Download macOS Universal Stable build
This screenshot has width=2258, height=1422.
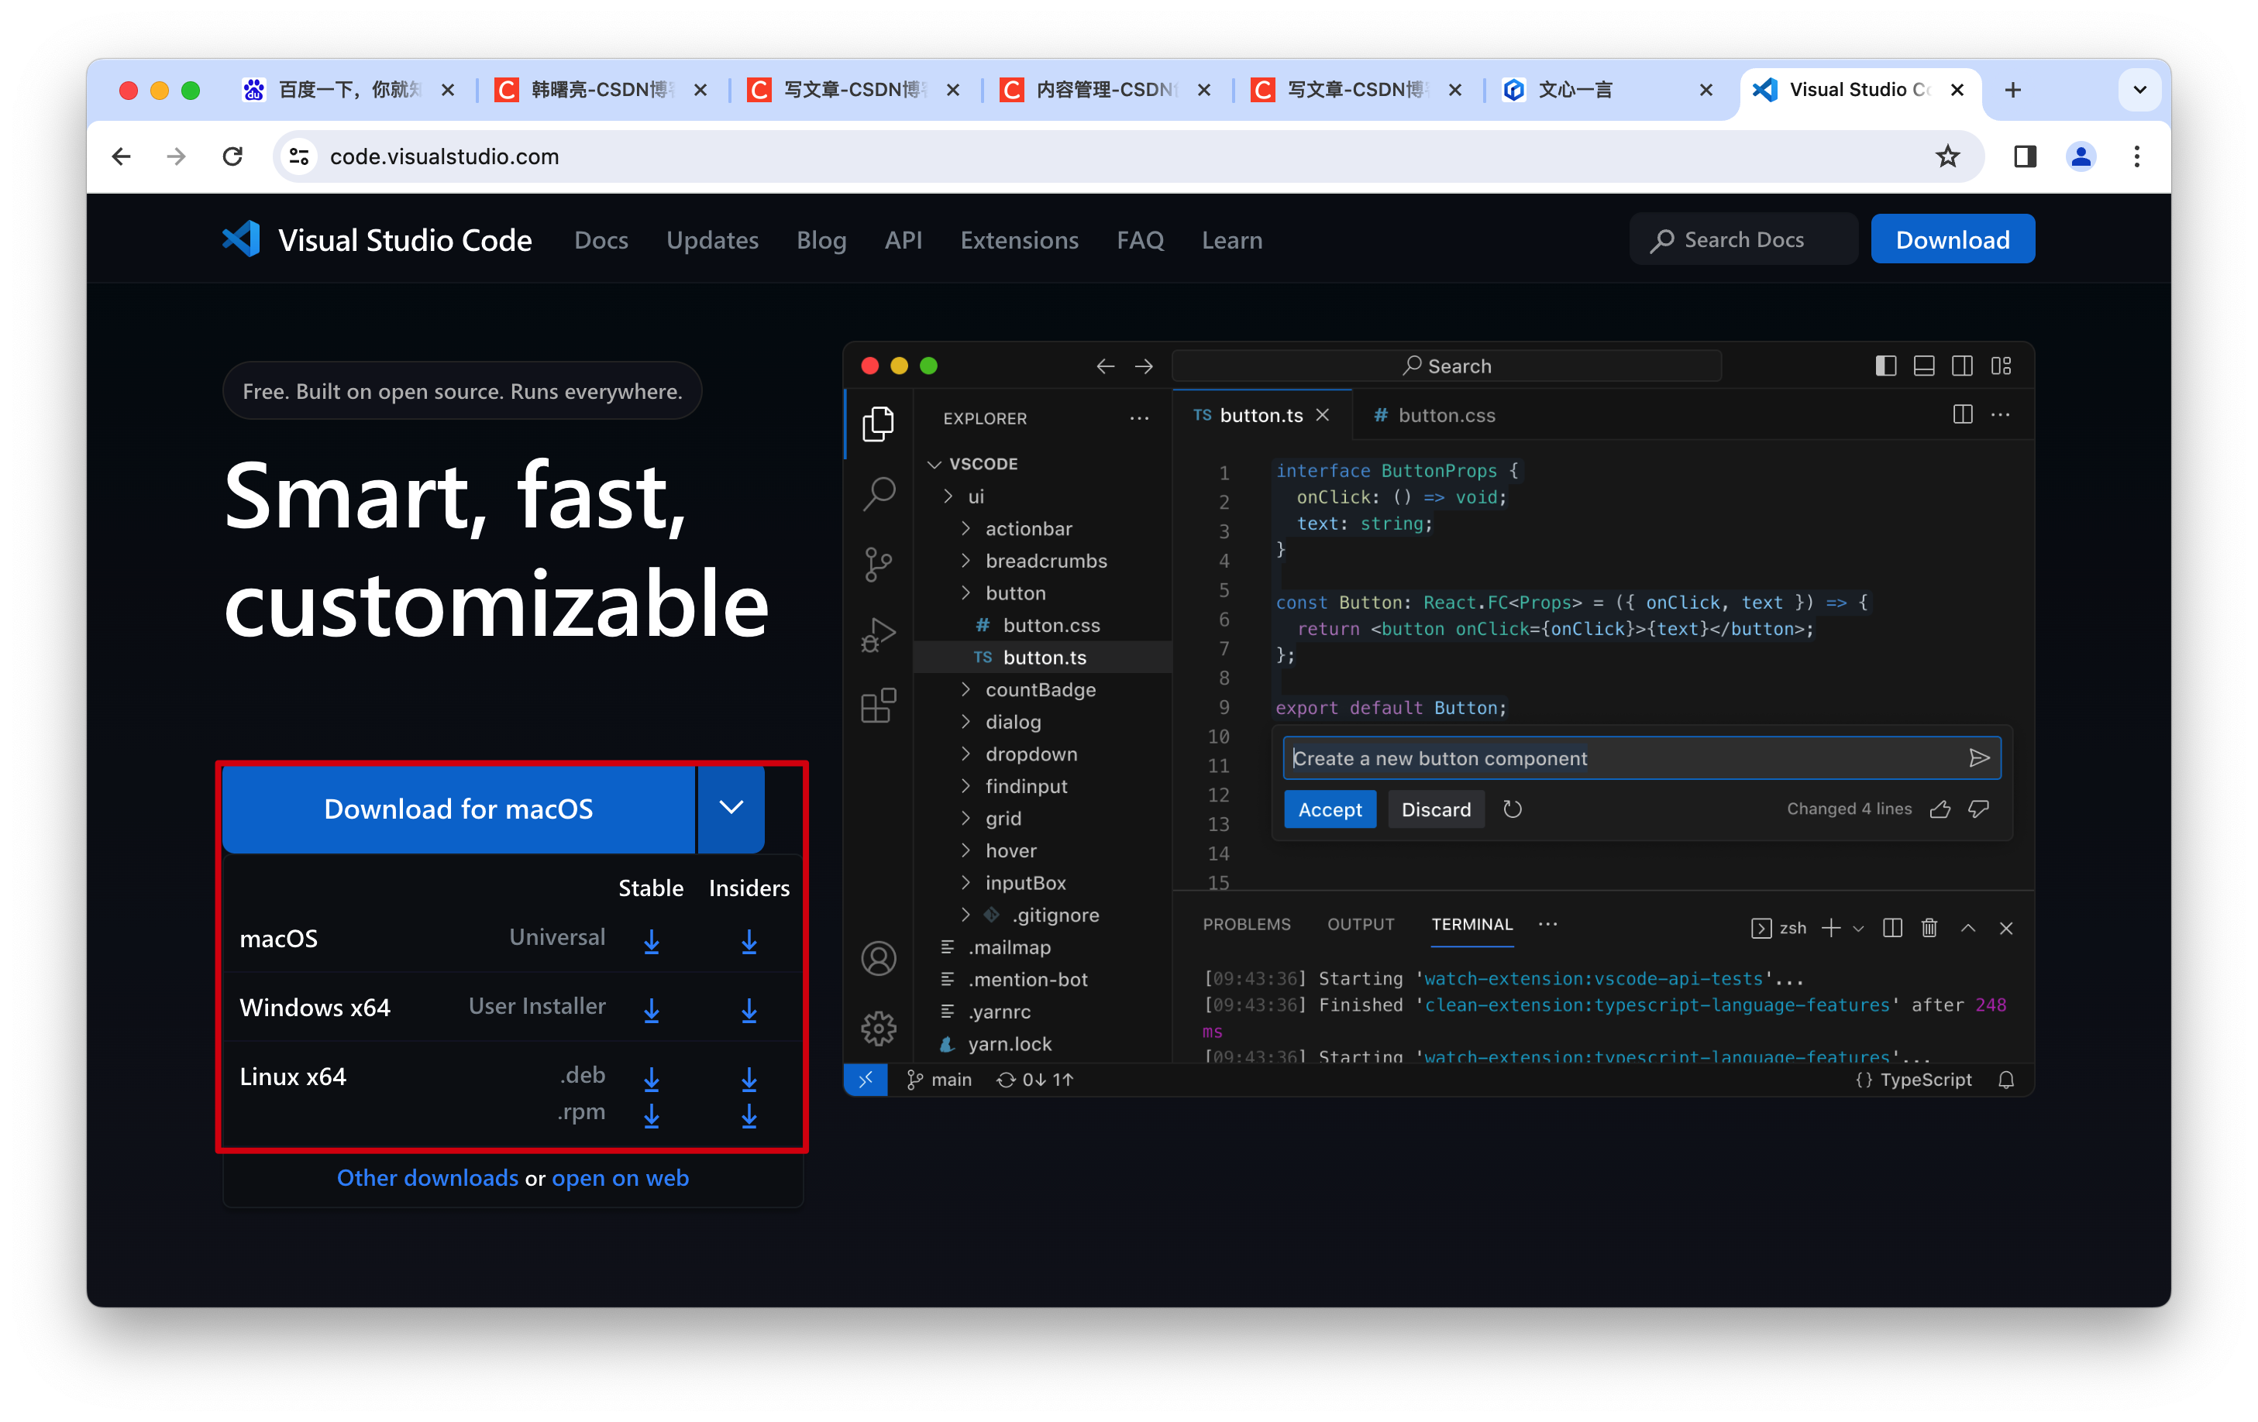pos(652,941)
